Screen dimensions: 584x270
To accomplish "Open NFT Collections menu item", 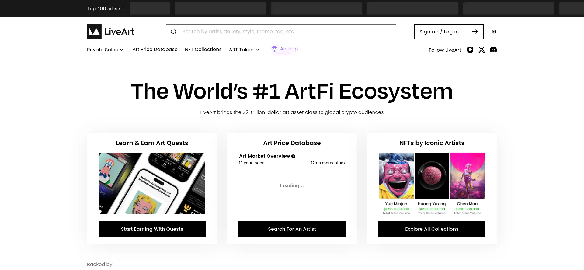I will (203, 49).
